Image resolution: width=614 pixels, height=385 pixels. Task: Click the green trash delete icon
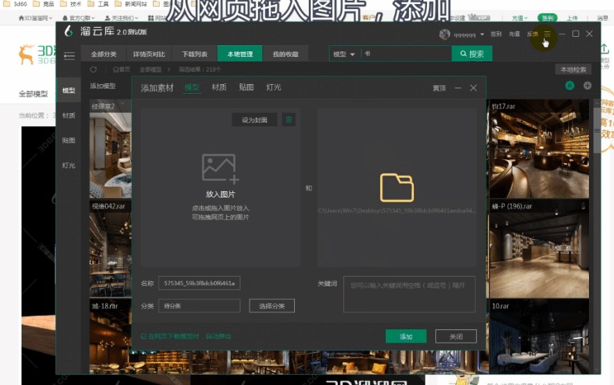click(x=289, y=120)
